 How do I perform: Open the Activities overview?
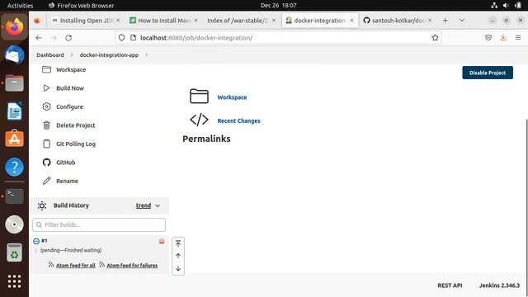point(20,6)
